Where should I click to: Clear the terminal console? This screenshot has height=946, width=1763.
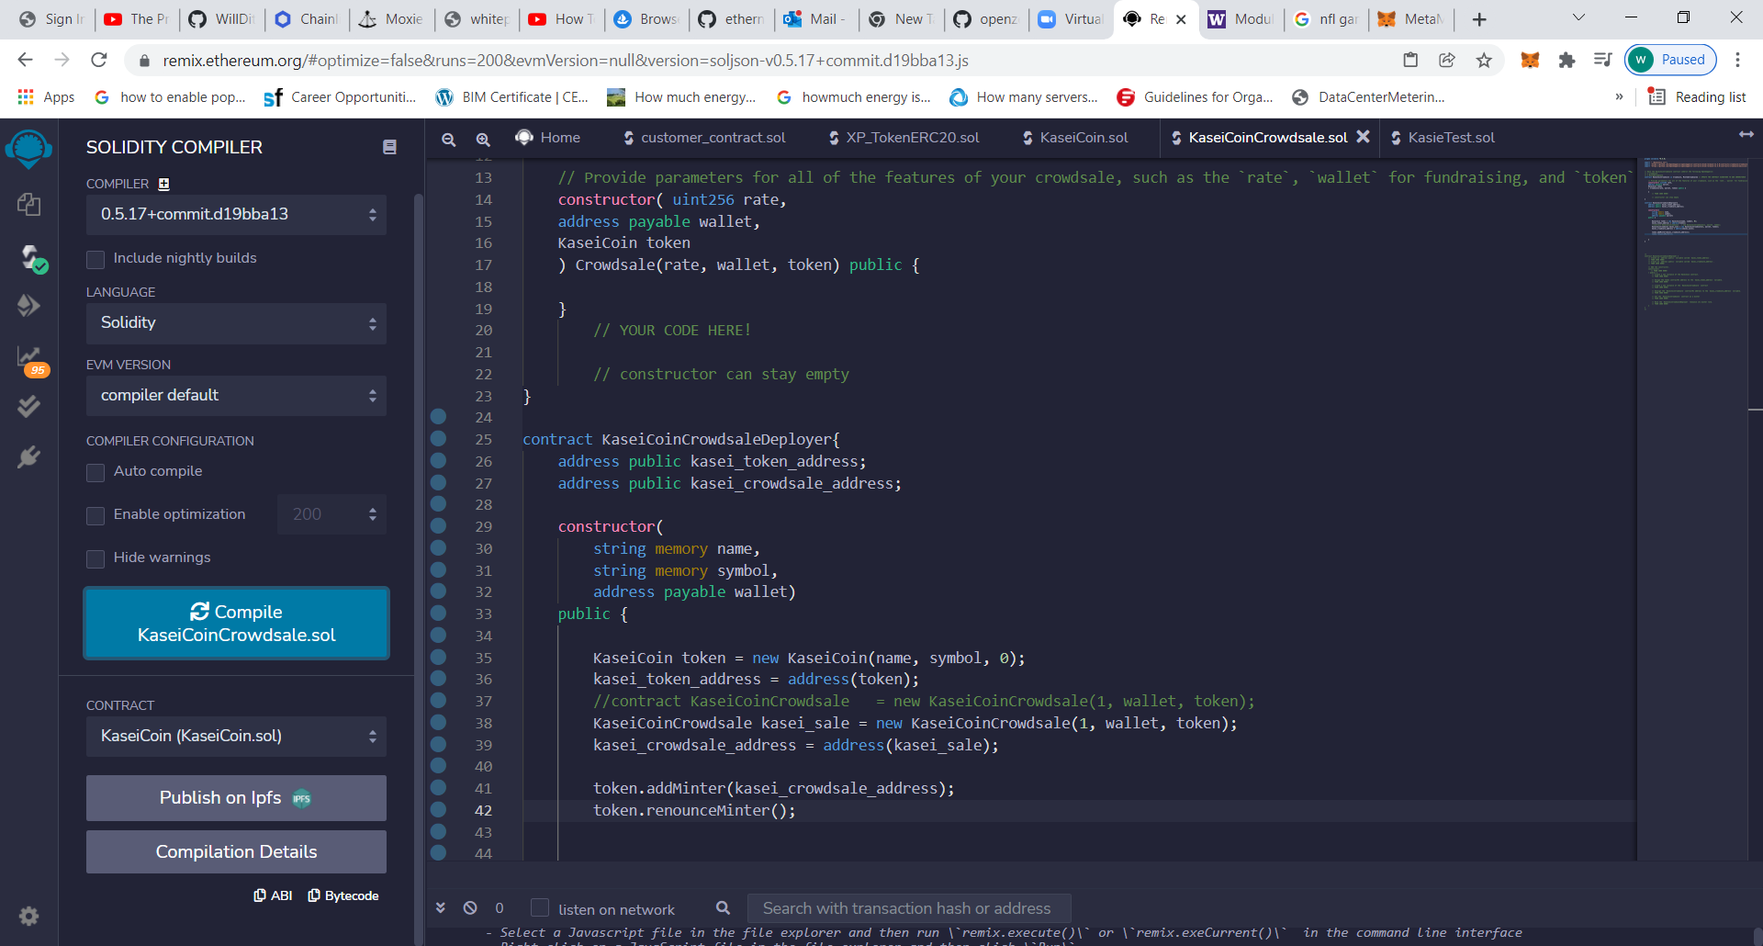[x=470, y=907]
